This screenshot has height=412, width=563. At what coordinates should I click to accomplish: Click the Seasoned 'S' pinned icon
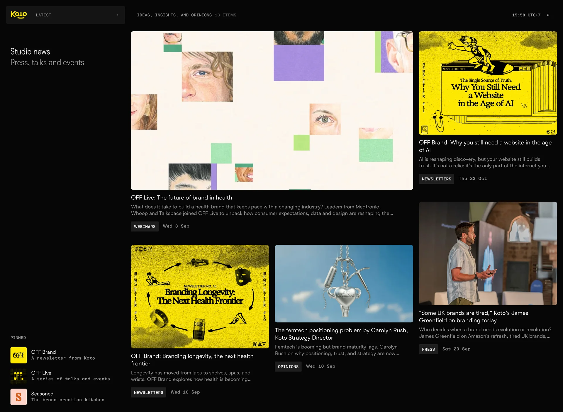(x=18, y=397)
